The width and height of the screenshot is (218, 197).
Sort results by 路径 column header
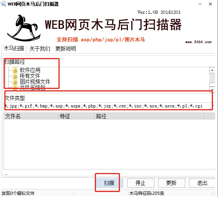pos(149,116)
